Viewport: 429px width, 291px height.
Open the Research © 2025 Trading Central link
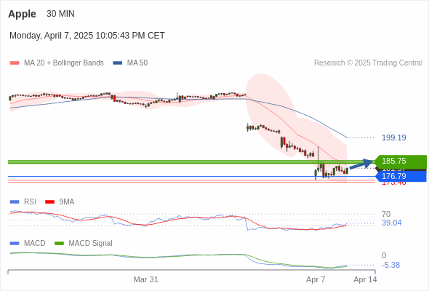368,63
